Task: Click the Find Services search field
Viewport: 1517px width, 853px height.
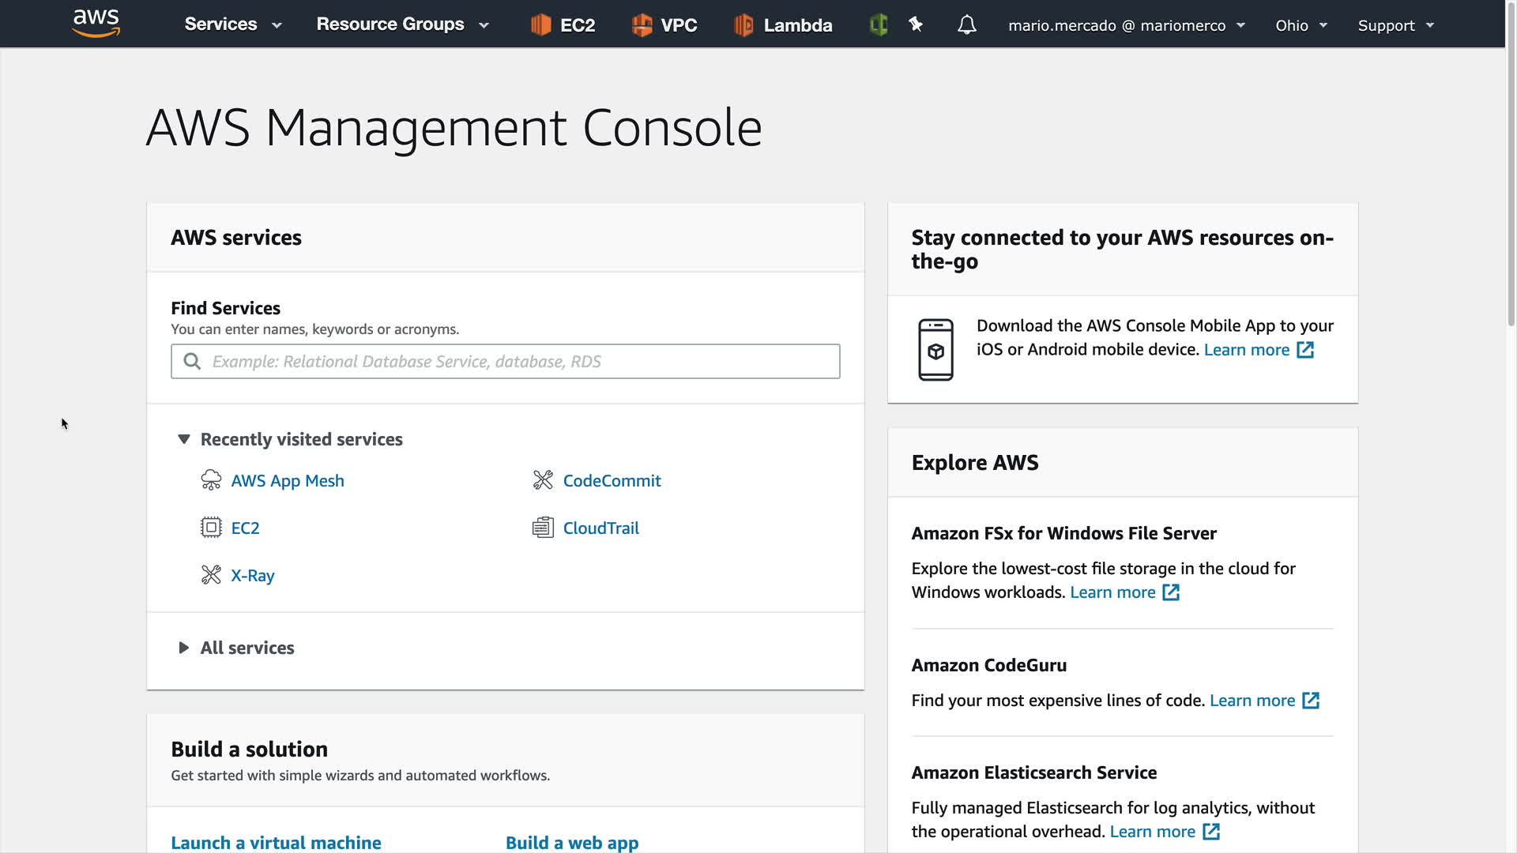Action: [506, 361]
